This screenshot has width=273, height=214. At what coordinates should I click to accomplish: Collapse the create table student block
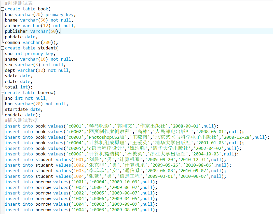[3, 48]
